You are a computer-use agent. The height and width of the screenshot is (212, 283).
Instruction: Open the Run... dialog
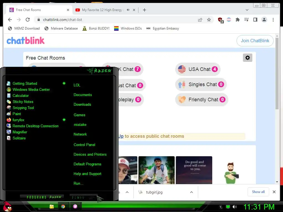click(x=78, y=184)
